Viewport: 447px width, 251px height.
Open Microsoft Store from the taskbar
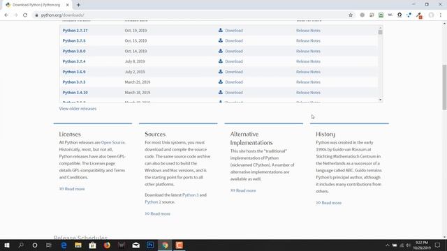pos(93,245)
